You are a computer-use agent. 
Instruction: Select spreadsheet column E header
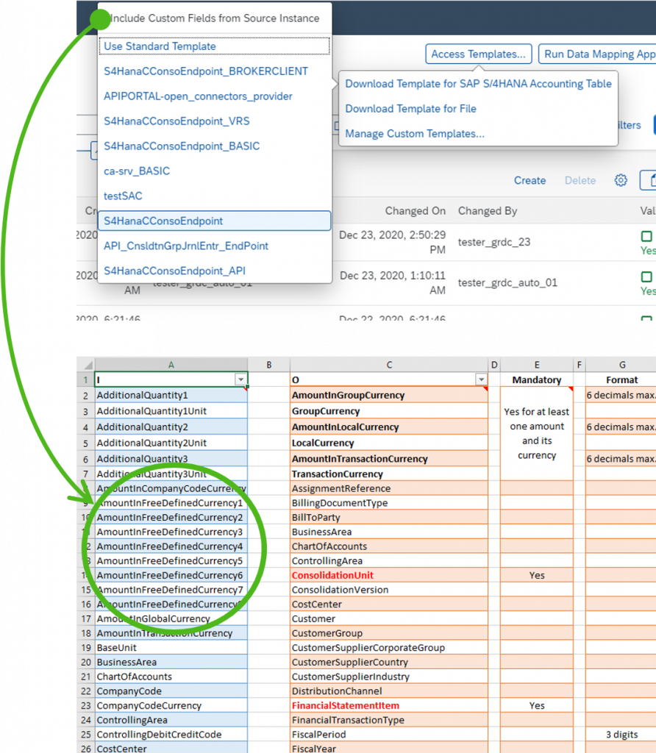[537, 365]
